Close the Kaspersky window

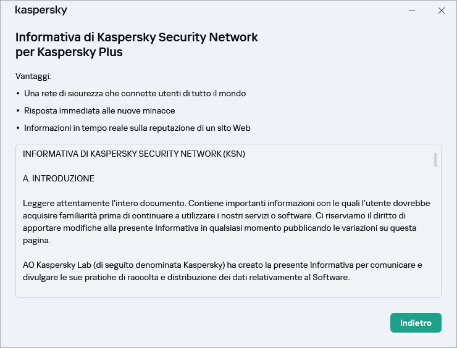click(441, 10)
